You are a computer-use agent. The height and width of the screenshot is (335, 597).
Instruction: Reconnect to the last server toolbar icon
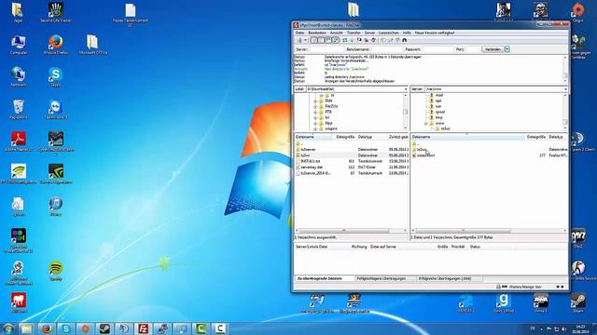coord(373,40)
